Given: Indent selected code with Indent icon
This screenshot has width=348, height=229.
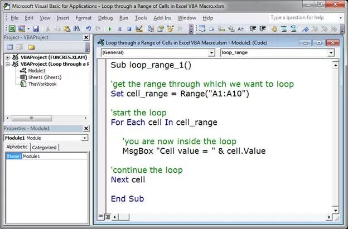Looking at the screenshot, I should pyautogui.click(x=253, y=28).
